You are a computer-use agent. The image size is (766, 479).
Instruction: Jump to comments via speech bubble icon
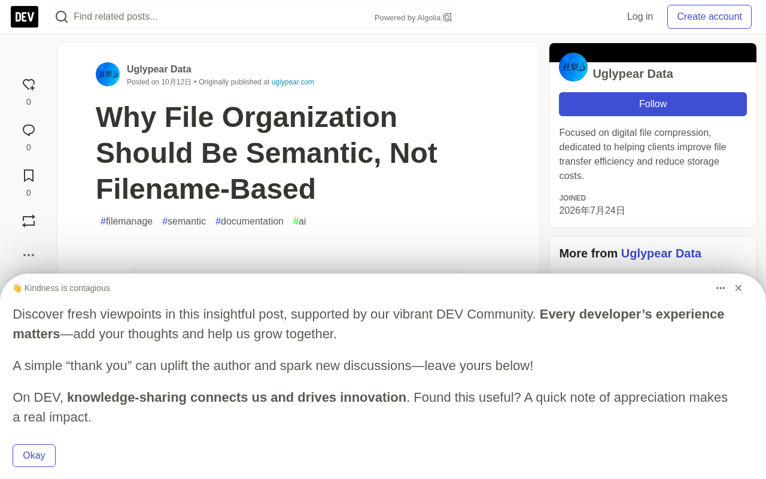pos(29,130)
